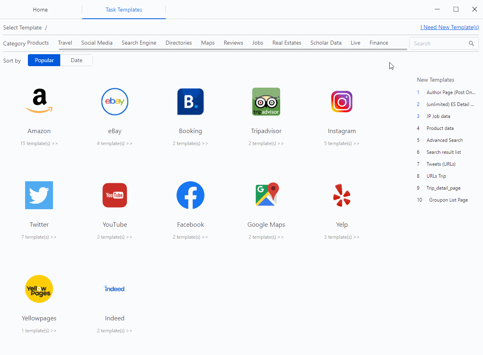The image size is (483, 355).
Task: Open Advanced Search new template
Action: 445,140
